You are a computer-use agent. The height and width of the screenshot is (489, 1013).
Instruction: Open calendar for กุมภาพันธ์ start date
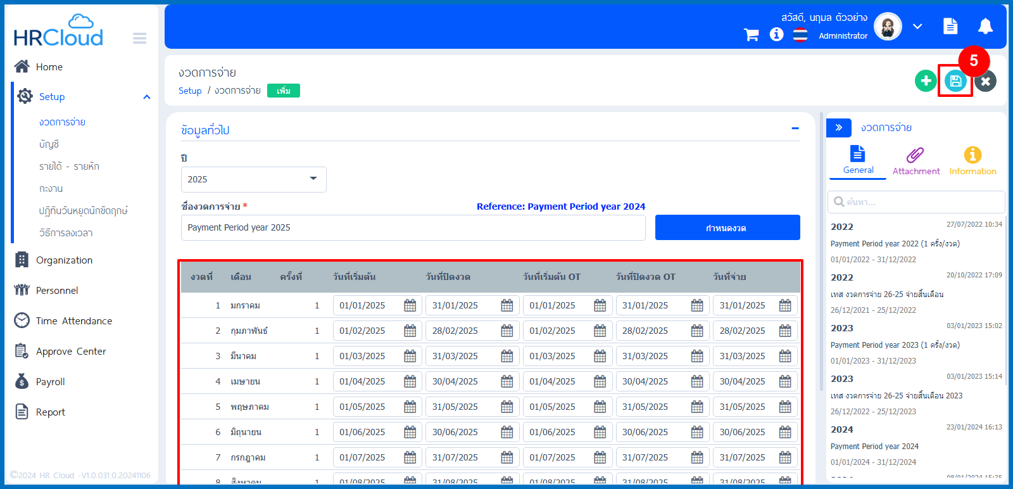[x=410, y=331]
